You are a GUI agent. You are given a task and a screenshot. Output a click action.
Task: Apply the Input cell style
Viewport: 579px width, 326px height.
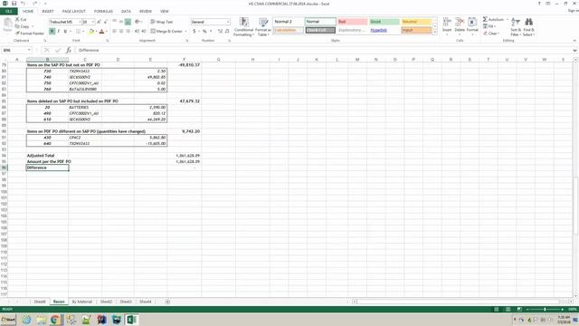pyautogui.click(x=416, y=30)
